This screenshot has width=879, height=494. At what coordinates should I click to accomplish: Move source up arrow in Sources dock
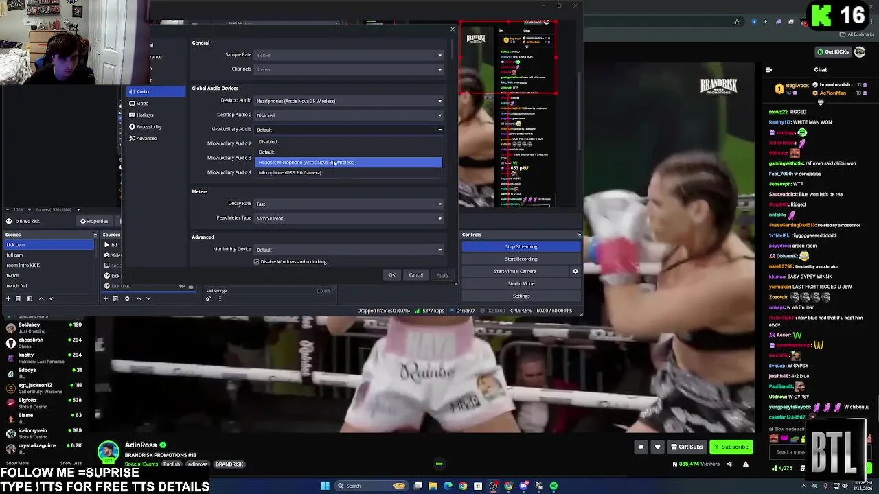click(x=139, y=298)
